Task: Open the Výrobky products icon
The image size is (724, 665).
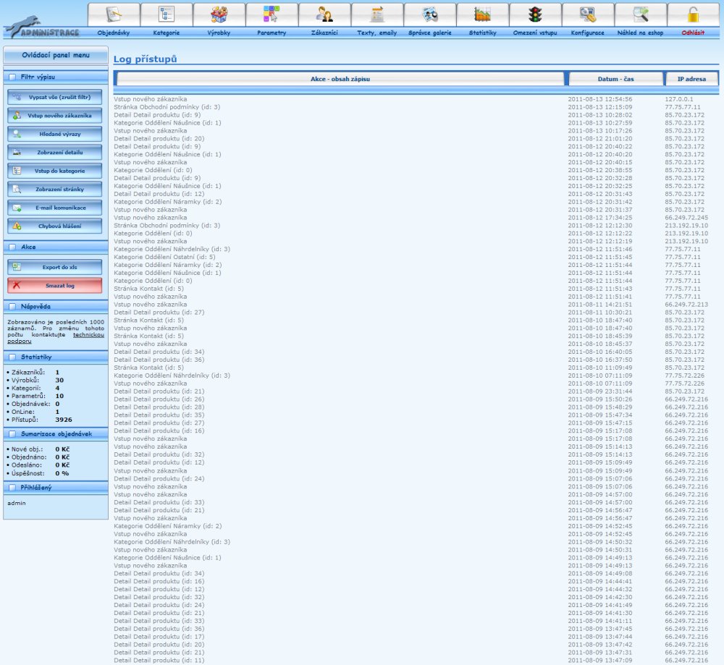Action: [x=219, y=14]
